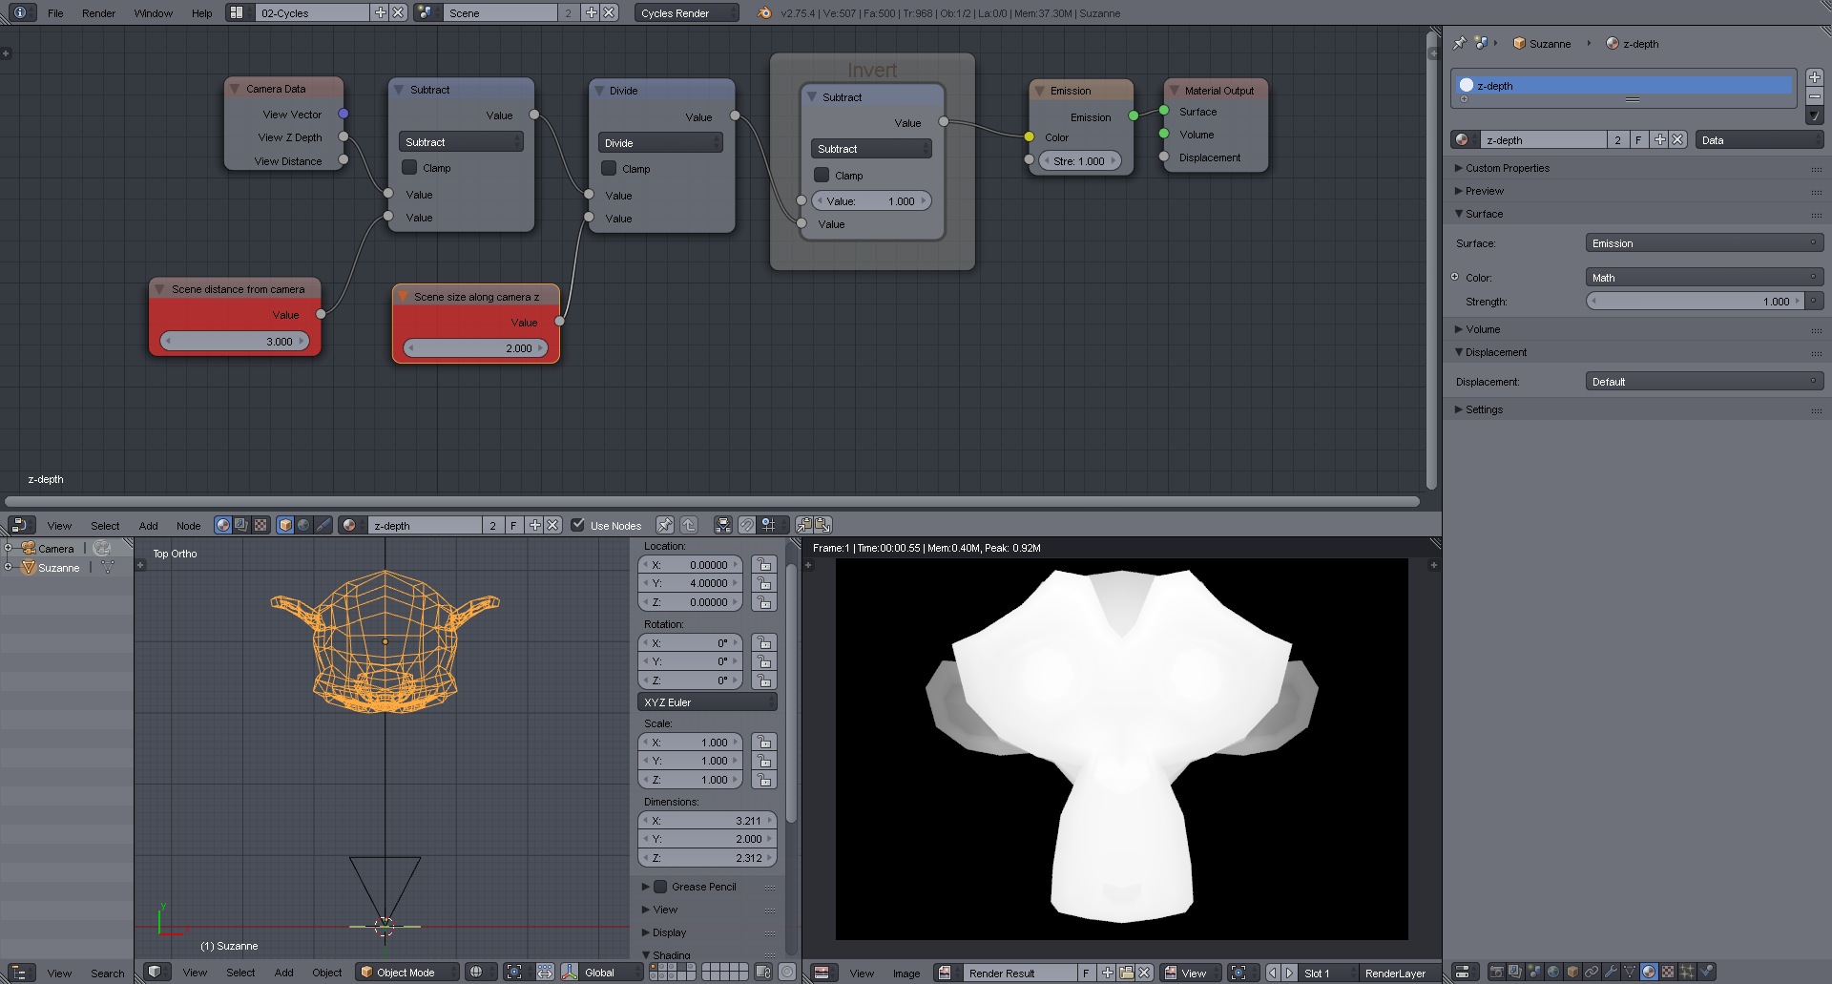Click the Color Math link button
This screenshot has width=1832, height=984.
point(1704,278)
